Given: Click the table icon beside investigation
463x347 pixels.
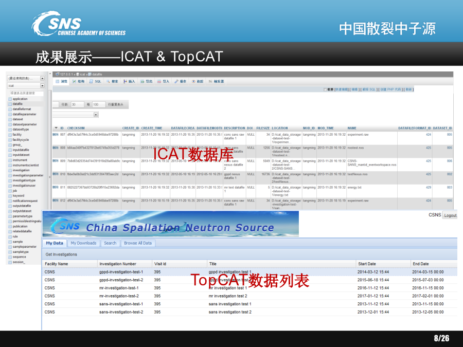Looking at the screenshot, I should point(10,171).
